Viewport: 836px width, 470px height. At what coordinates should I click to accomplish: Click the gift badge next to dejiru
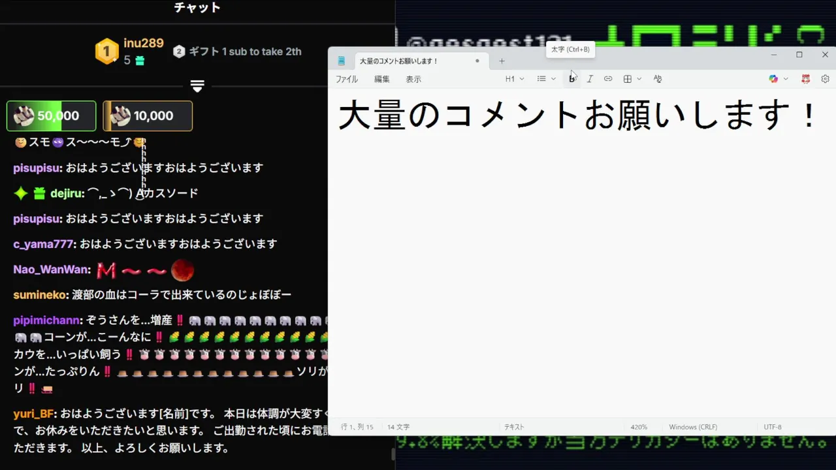[x=40, y=193]
